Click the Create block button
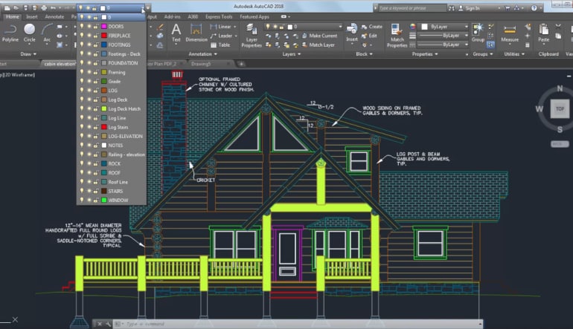 371,27
